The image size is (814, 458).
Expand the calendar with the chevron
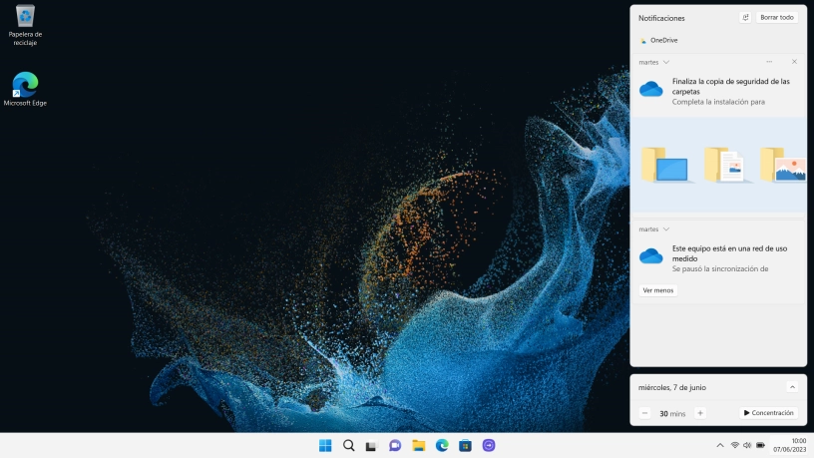792,387
